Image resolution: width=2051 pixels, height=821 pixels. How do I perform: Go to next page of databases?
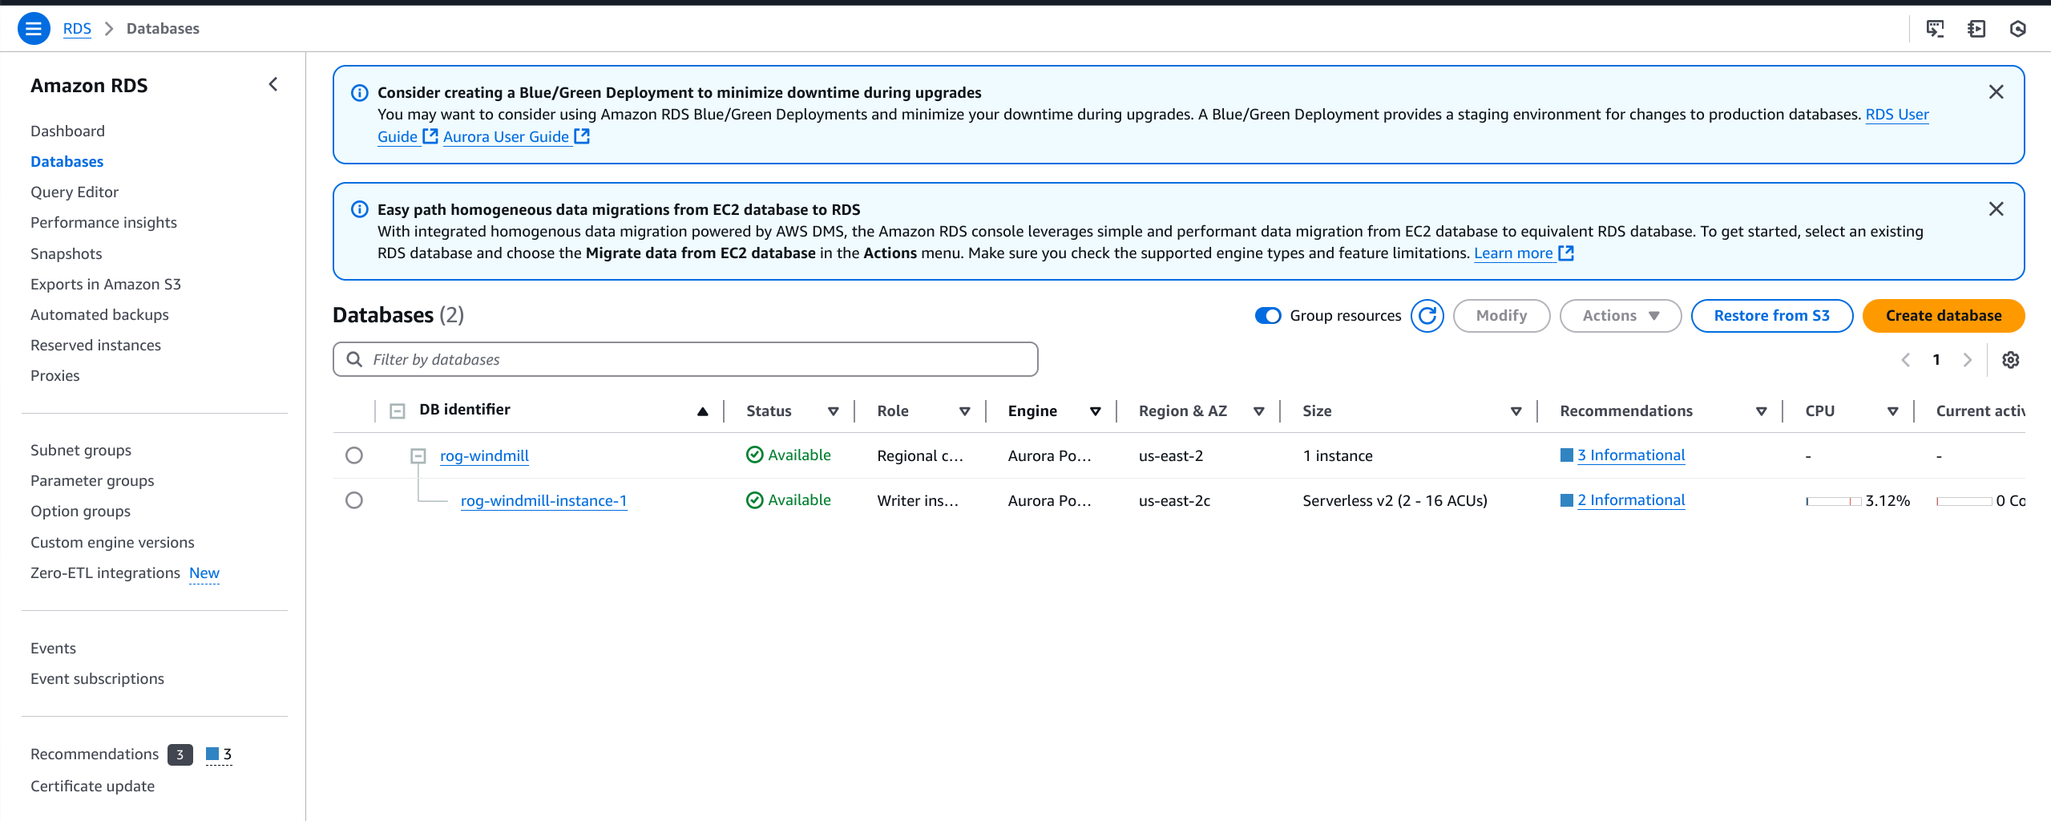(x=1967, y=360)
